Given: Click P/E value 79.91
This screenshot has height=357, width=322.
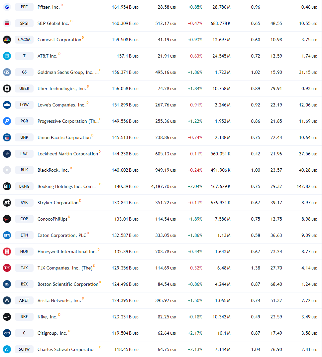Looking at the screenshot, I should pyautogui.click(x=276, y=89).
